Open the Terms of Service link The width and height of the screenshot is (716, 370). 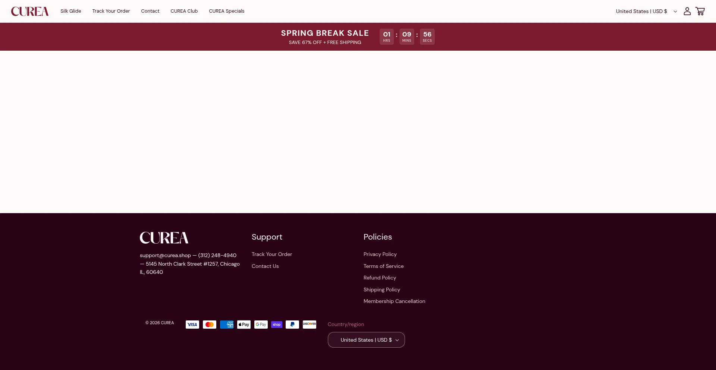point(384,266)
